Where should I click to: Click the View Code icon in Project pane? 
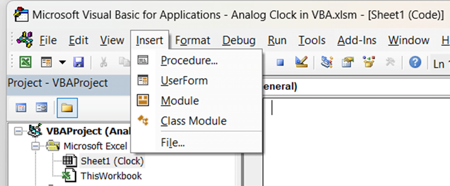coord(21,108)
